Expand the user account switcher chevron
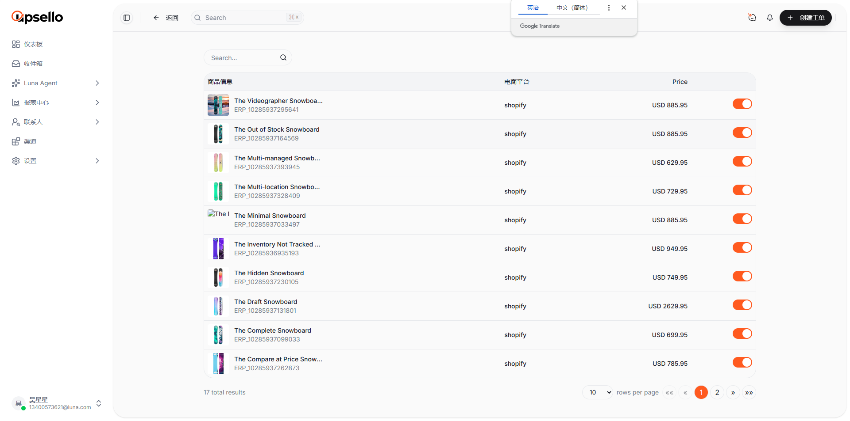This screenshot has width=850, height=421. coord(99,403)
